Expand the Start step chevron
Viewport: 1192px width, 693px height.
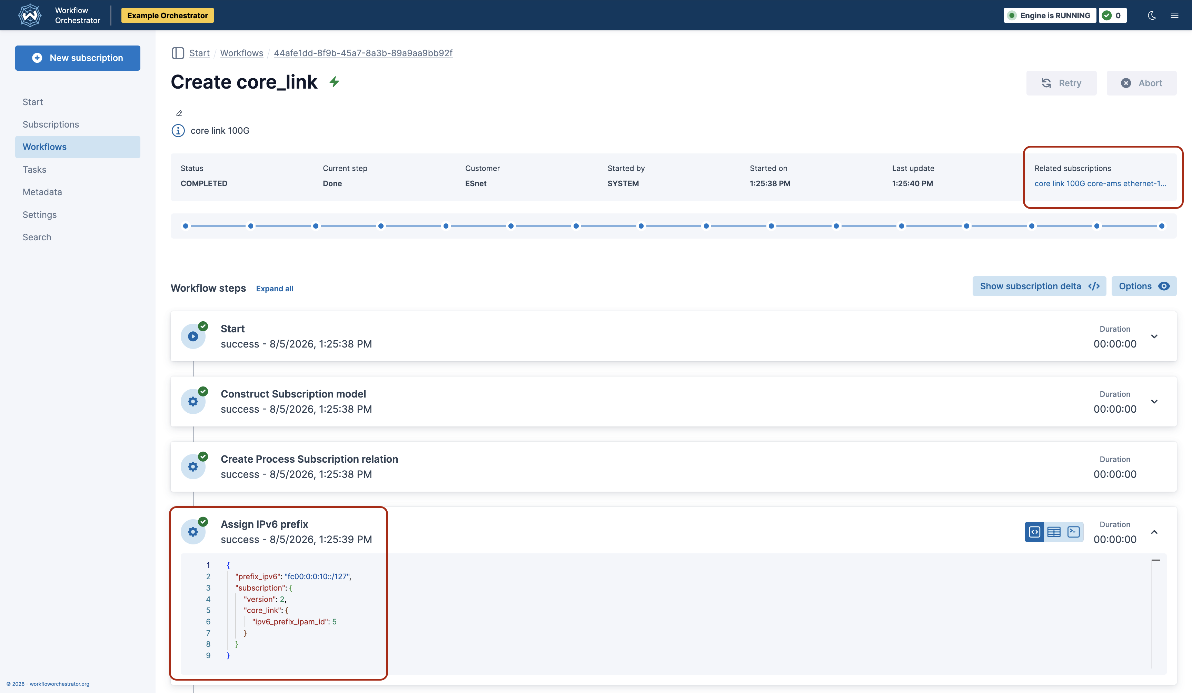pyautogui.click(x=1154, y=337)
